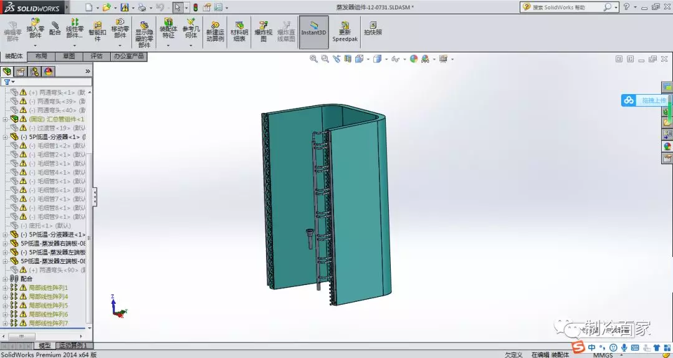
Task: Open Appearances tab in right task pane
Action: pos(667,147)
